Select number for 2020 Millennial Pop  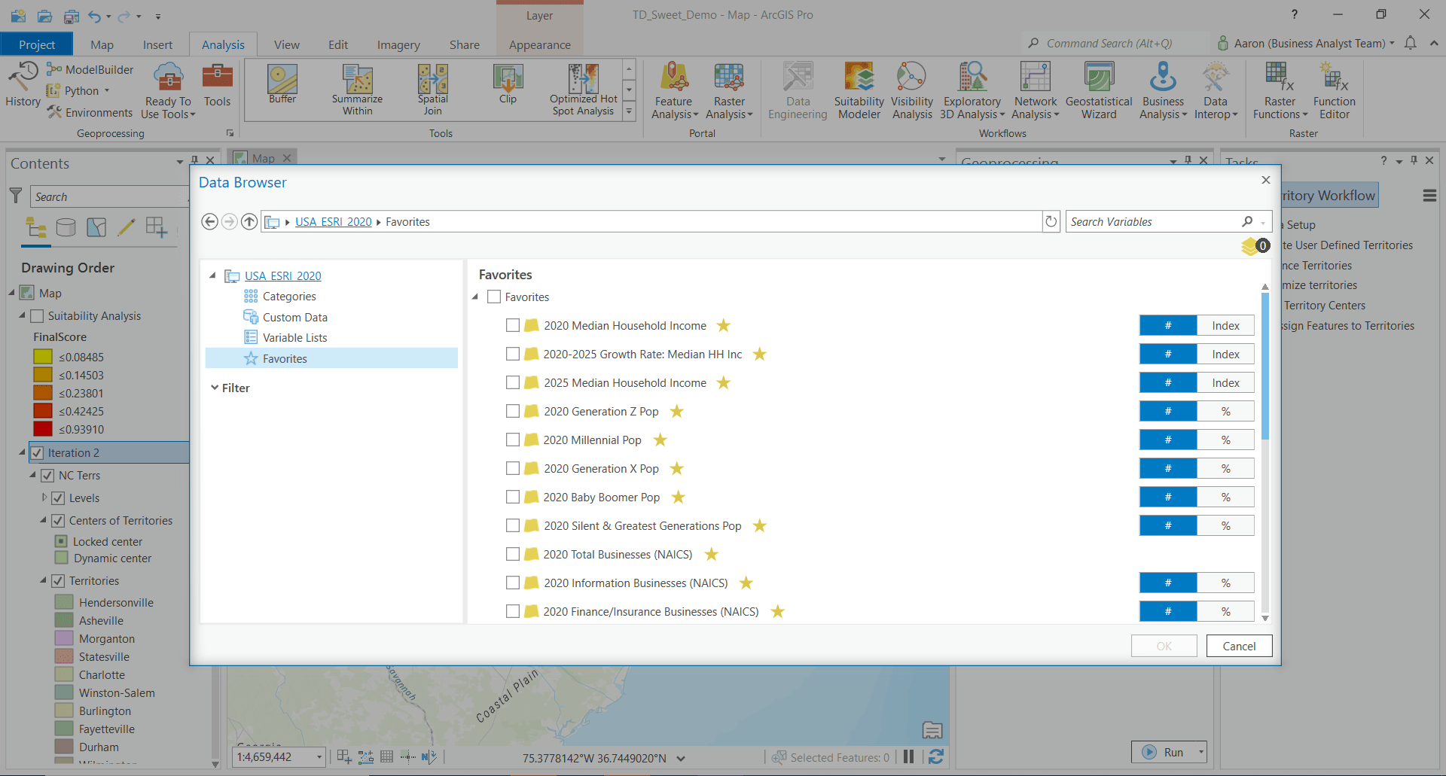coord(1168,440)
